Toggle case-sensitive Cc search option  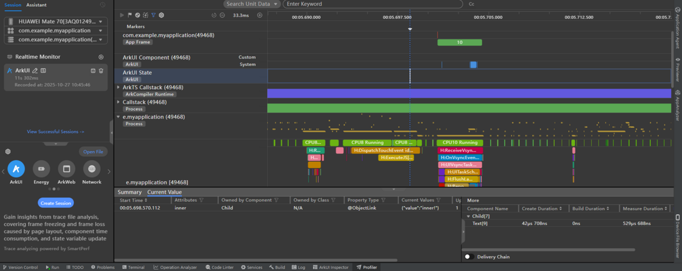[x=471, y=4]
